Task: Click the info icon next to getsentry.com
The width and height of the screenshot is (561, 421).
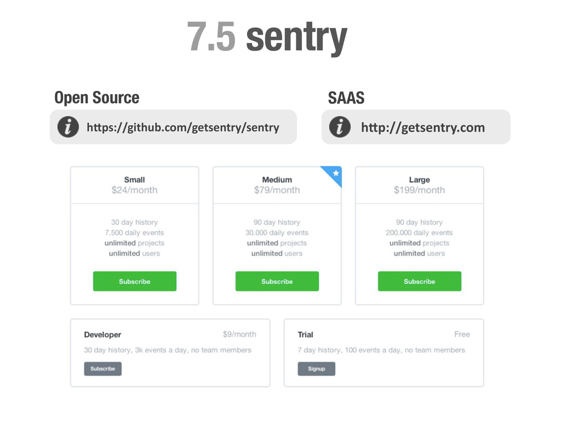Action: point(340,127)
